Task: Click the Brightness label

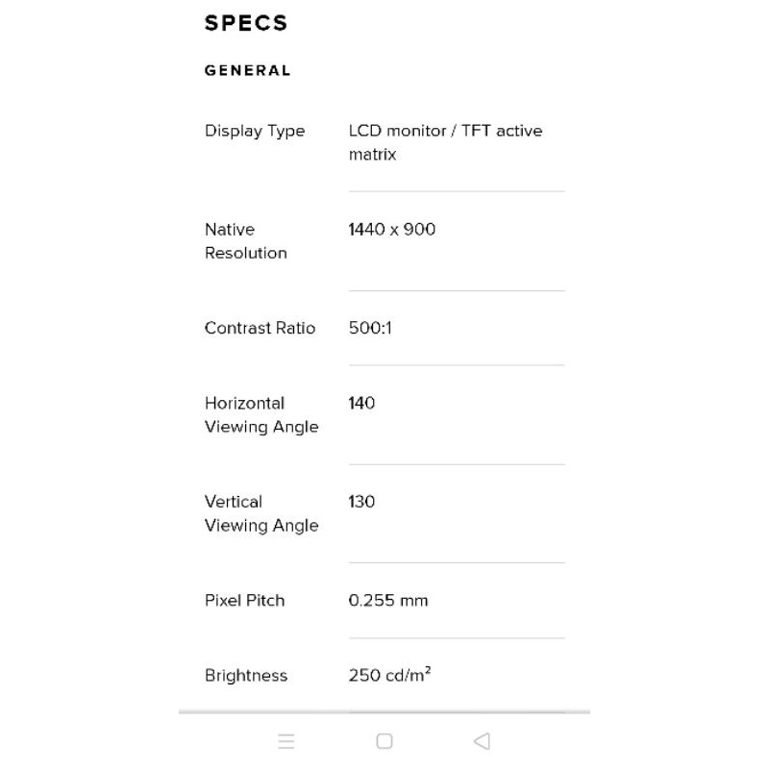Action: [245, 676]
